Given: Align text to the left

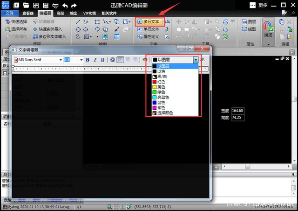Looking at the screenshot, I should click(x=120, y=60).
